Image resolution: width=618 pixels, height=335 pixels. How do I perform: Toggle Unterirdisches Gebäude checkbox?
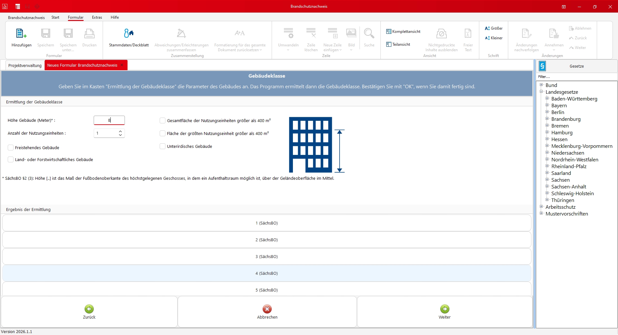tap(163, 146)
